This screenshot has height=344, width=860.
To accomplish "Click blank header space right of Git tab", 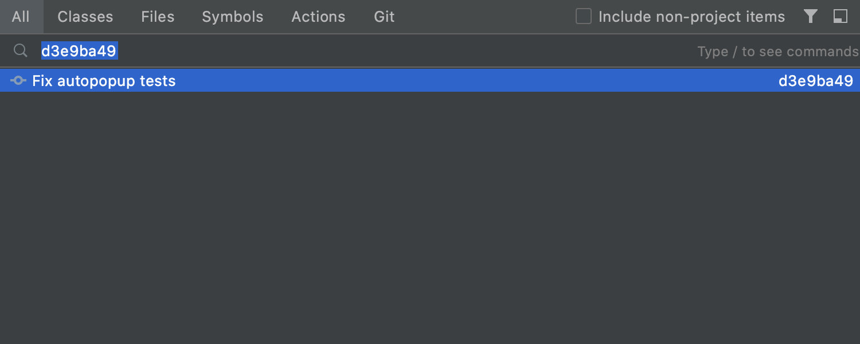I will pos(487,17).
